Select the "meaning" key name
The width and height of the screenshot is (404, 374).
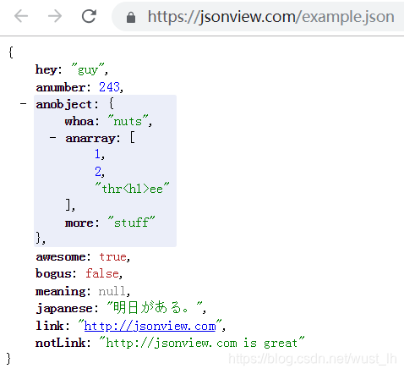(x=61, y=291)
